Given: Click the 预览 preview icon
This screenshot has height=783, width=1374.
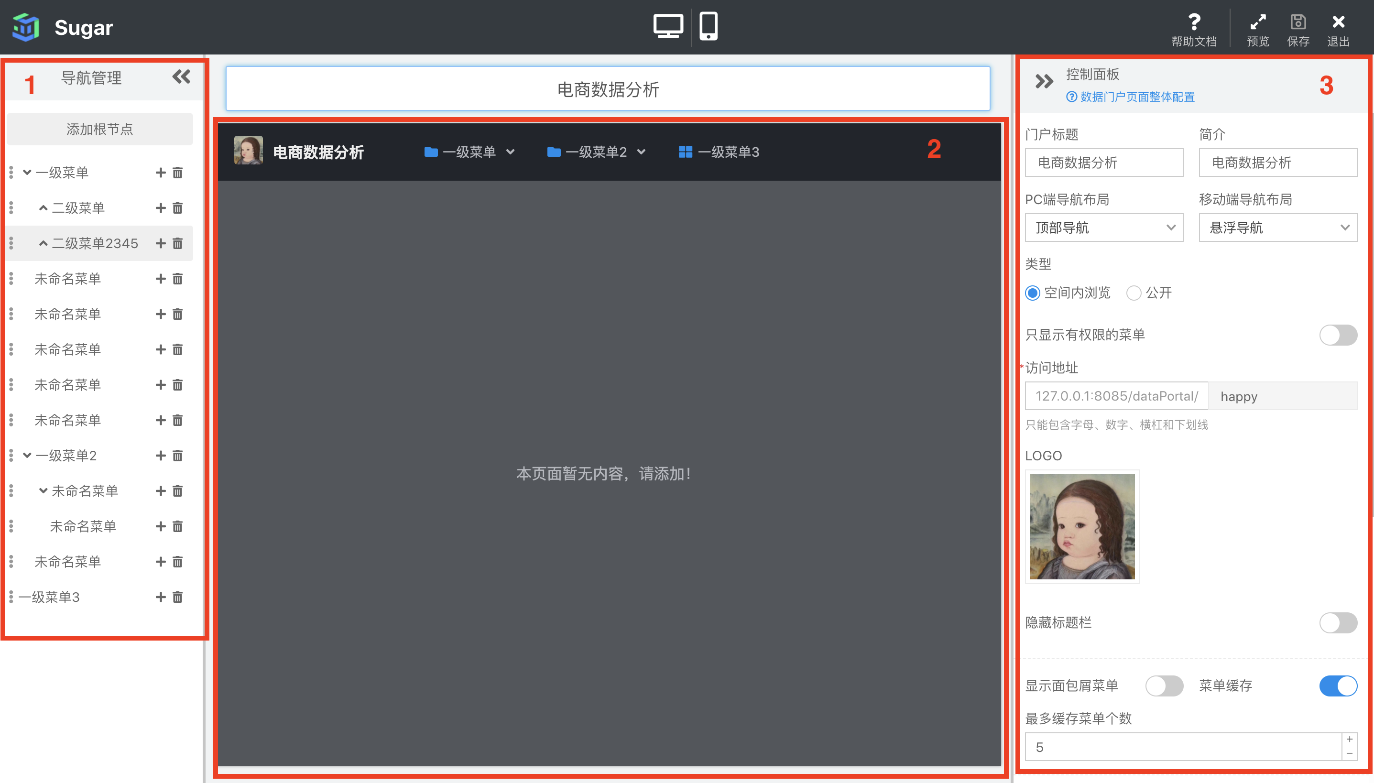Looking at the screenshot, I should (x=1258, y=30).
